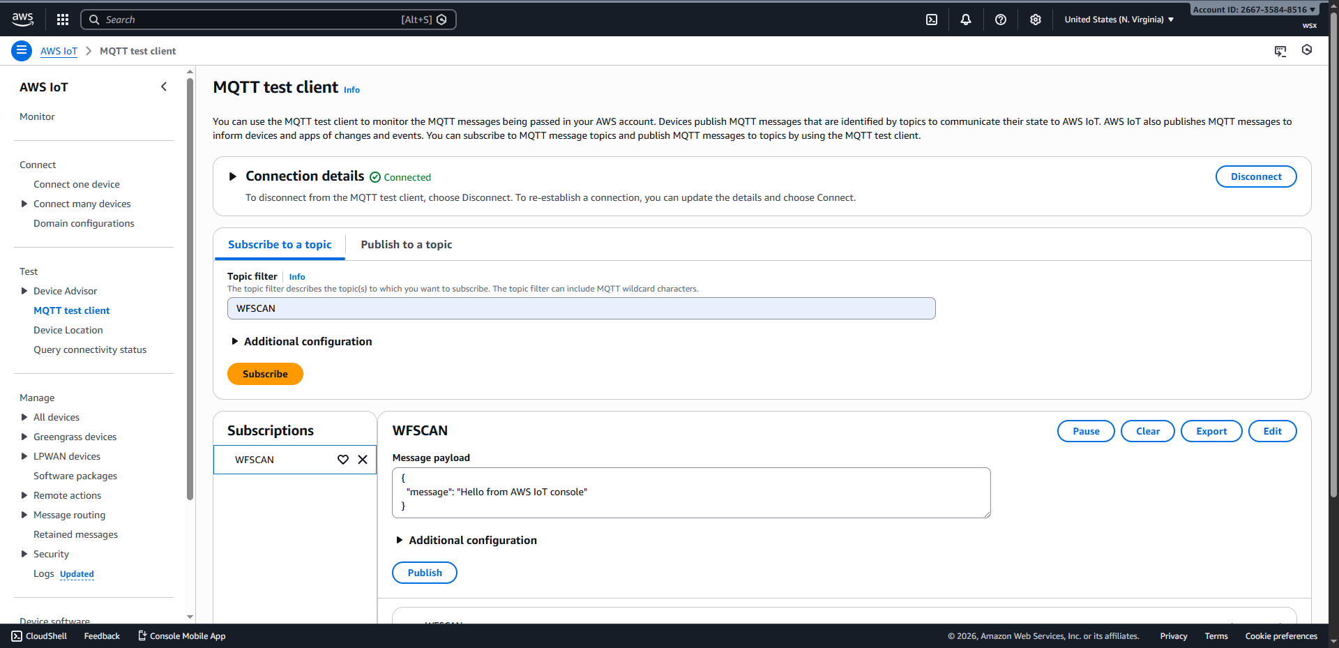
Task: Expand Connection details section
Action: coord(233,176)
